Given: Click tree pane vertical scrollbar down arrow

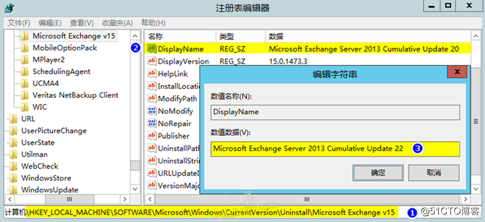Looking at the screenshot, I should (x=135, y=189).
